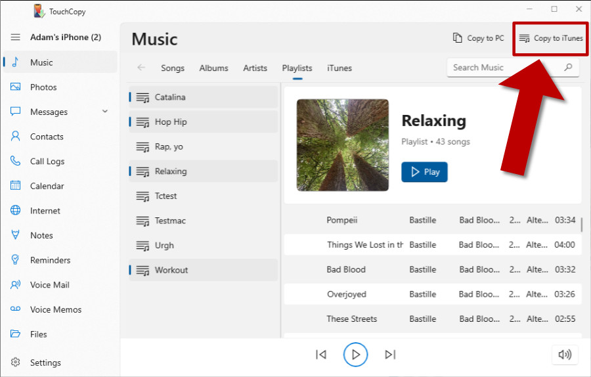Open Call Logs section
591x377 pixels.
[x=60, y=162]
